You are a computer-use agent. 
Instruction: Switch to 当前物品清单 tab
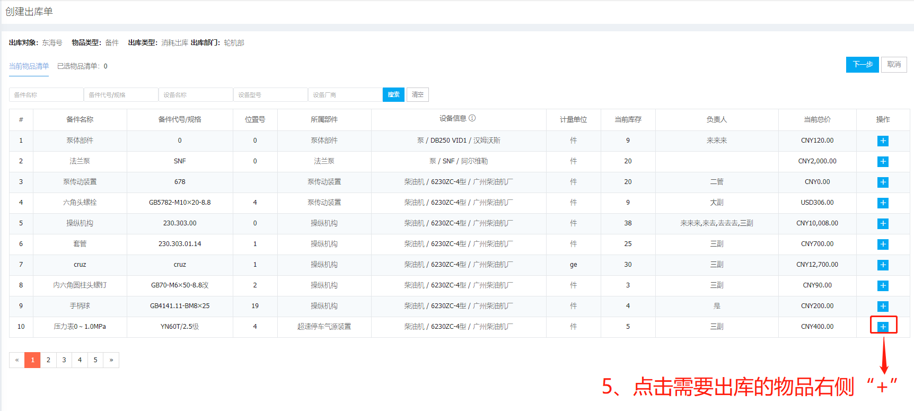[x=29, y=66]
